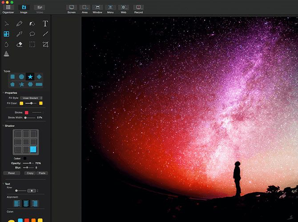Viewport: 298px width, 222px height.
Task: Select the circle shape type
Action: click(21, 77)
